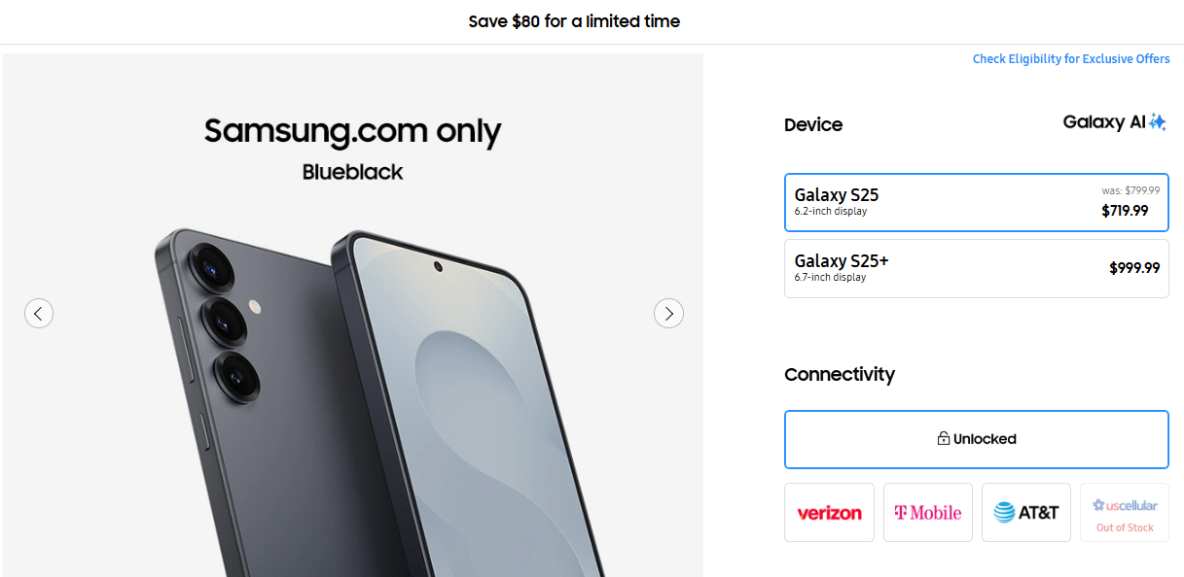Choose the AT&T carrier logo
The width and height of the screenshot is (1184, 577).
coord(1026,513)
